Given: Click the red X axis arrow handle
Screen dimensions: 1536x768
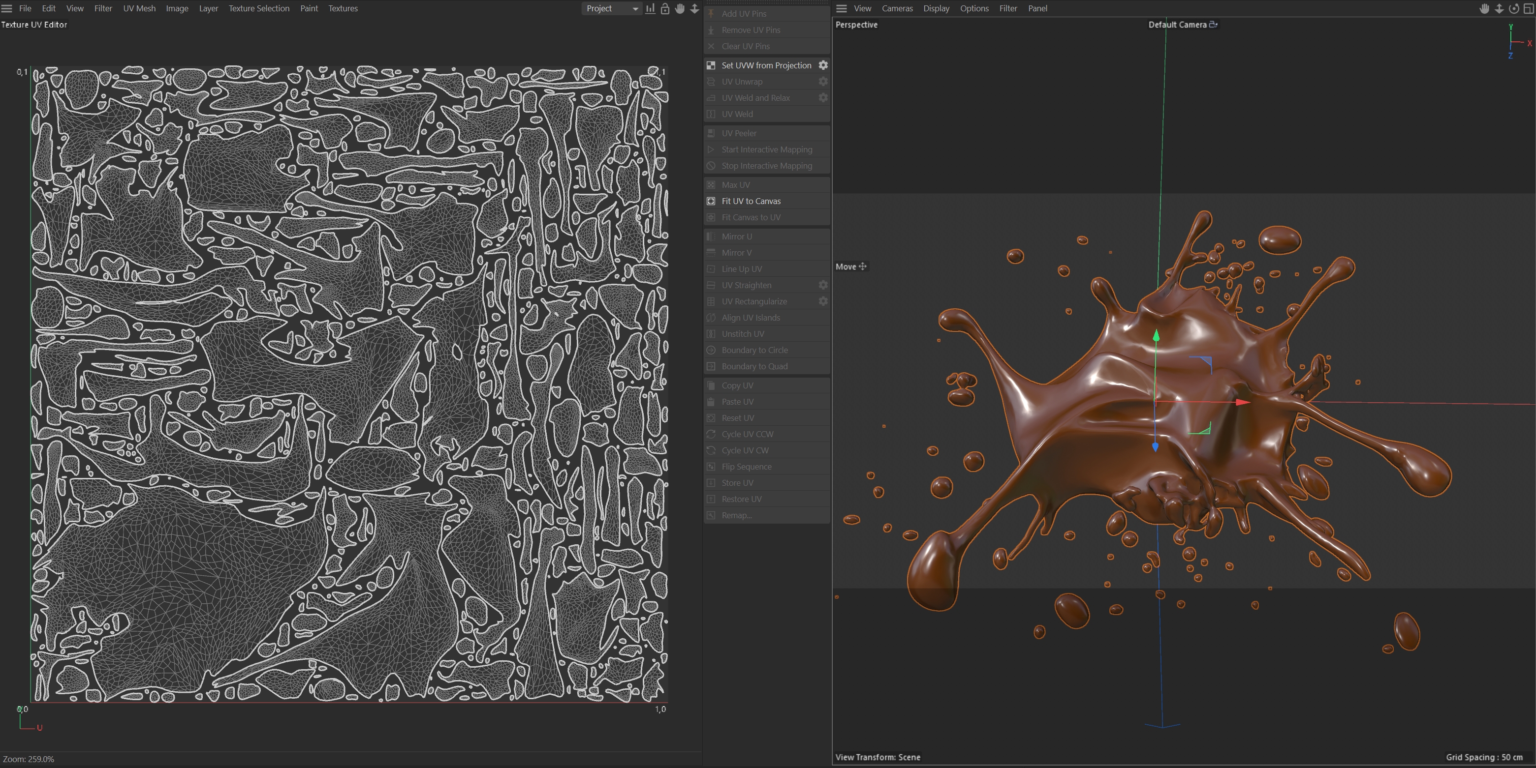Looking at the screenshot, I should pyautogui.click(x=1243, y=402).
